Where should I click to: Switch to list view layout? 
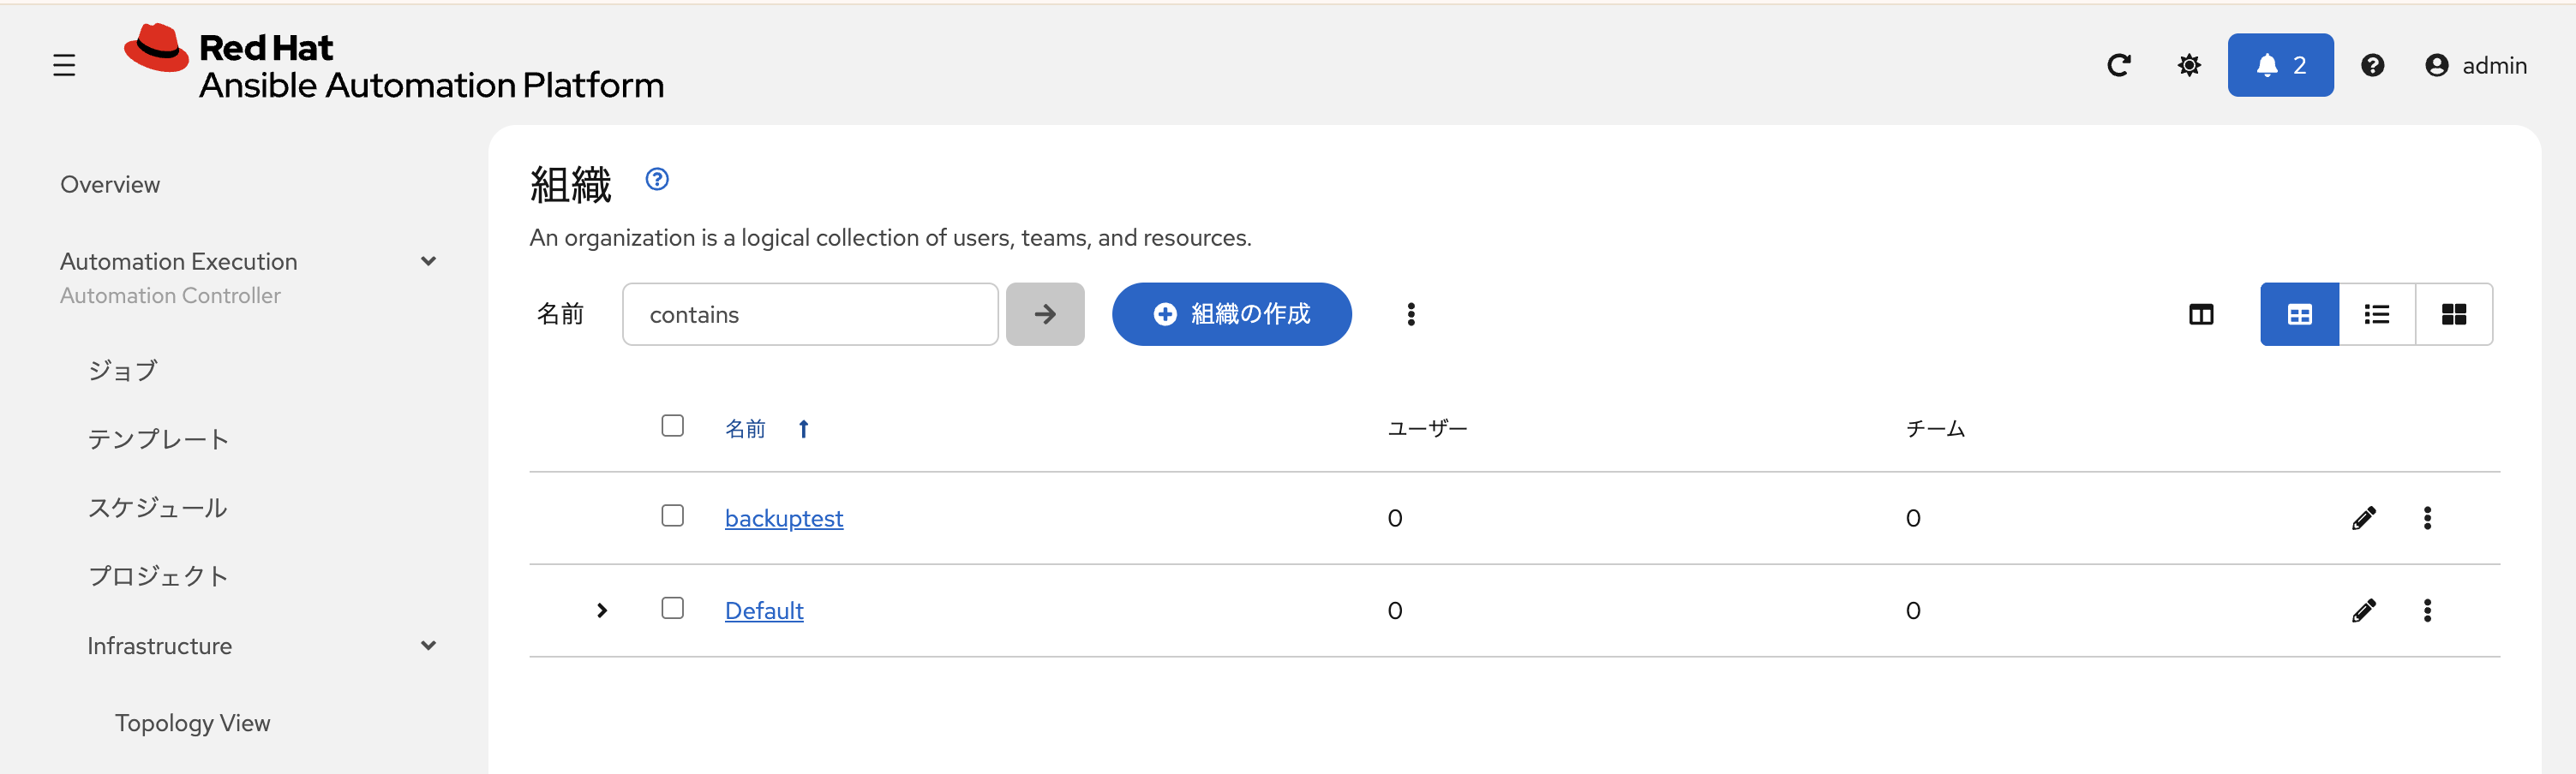(2376, 314)
